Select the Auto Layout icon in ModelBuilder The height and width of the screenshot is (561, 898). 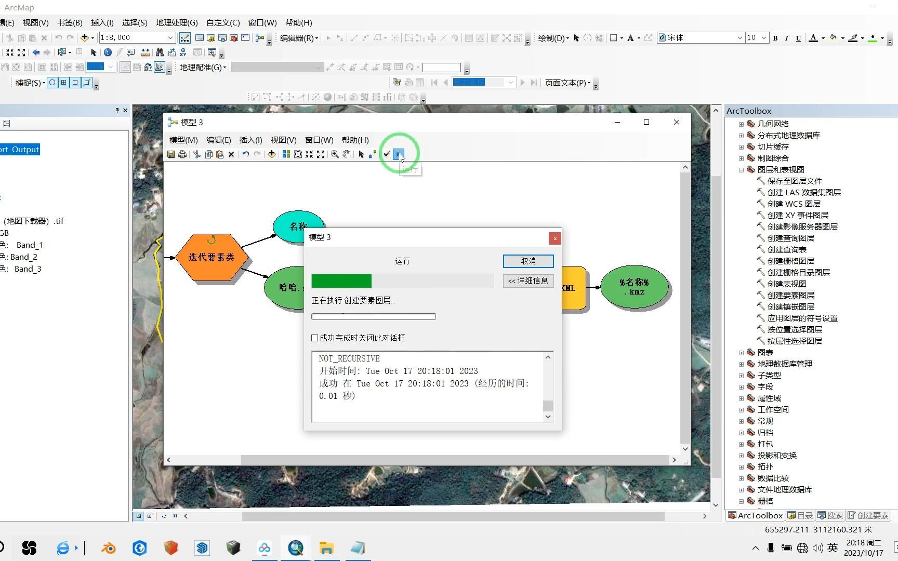click(x=286, y=154)
